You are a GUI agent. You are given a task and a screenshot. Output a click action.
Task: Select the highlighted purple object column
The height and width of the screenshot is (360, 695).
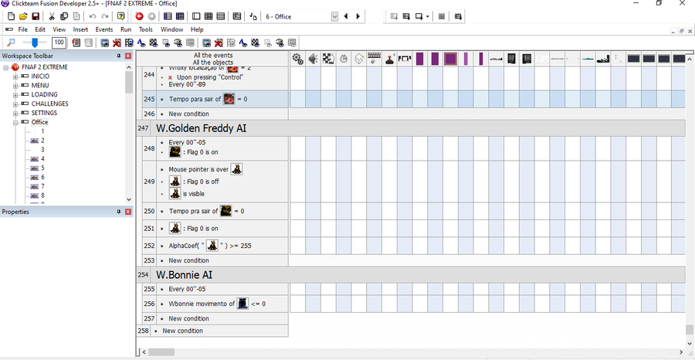pos(450,59)
